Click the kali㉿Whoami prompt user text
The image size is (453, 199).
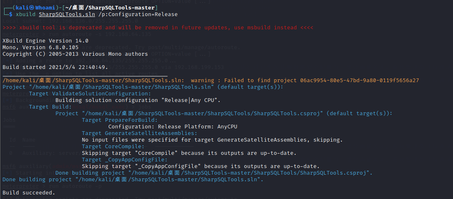click(36, 7)
